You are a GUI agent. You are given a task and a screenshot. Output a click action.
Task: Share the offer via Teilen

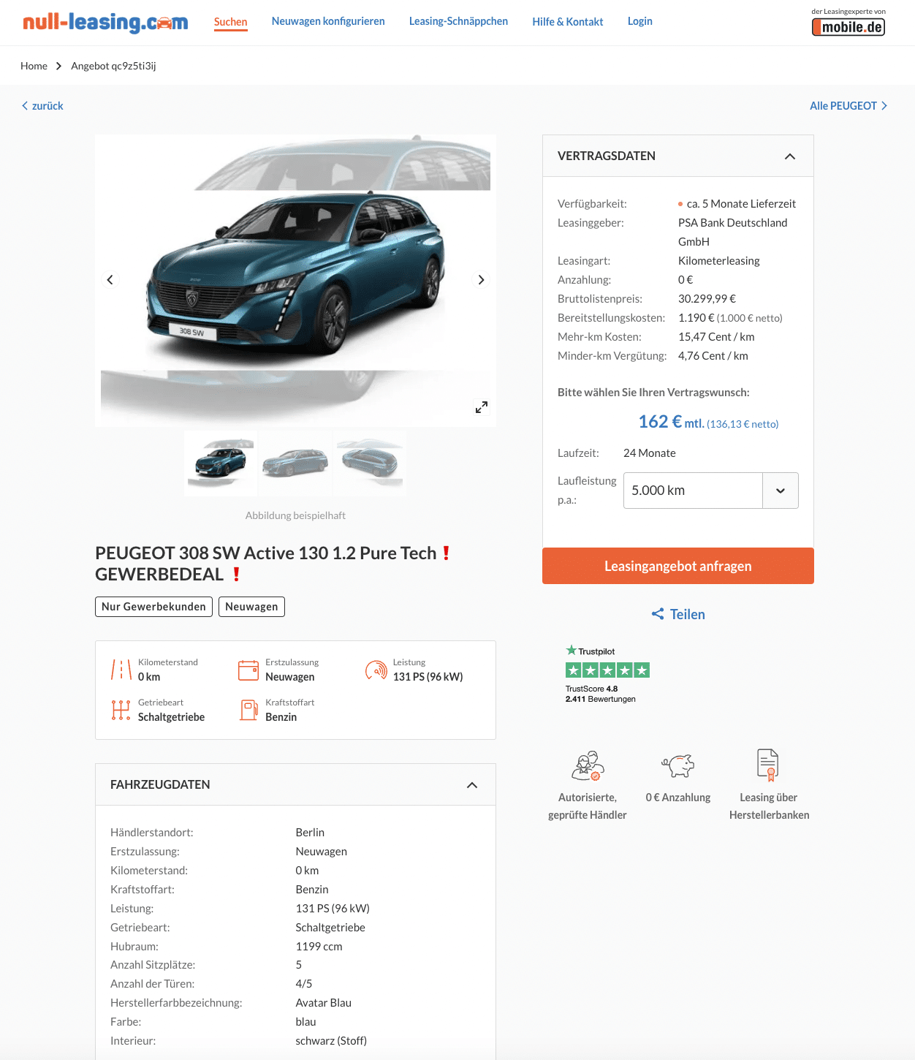(x=678, y=614)
